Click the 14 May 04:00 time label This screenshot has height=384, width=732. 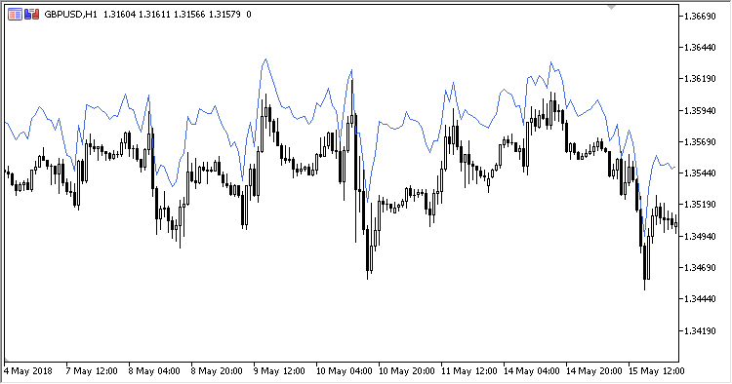532,371
